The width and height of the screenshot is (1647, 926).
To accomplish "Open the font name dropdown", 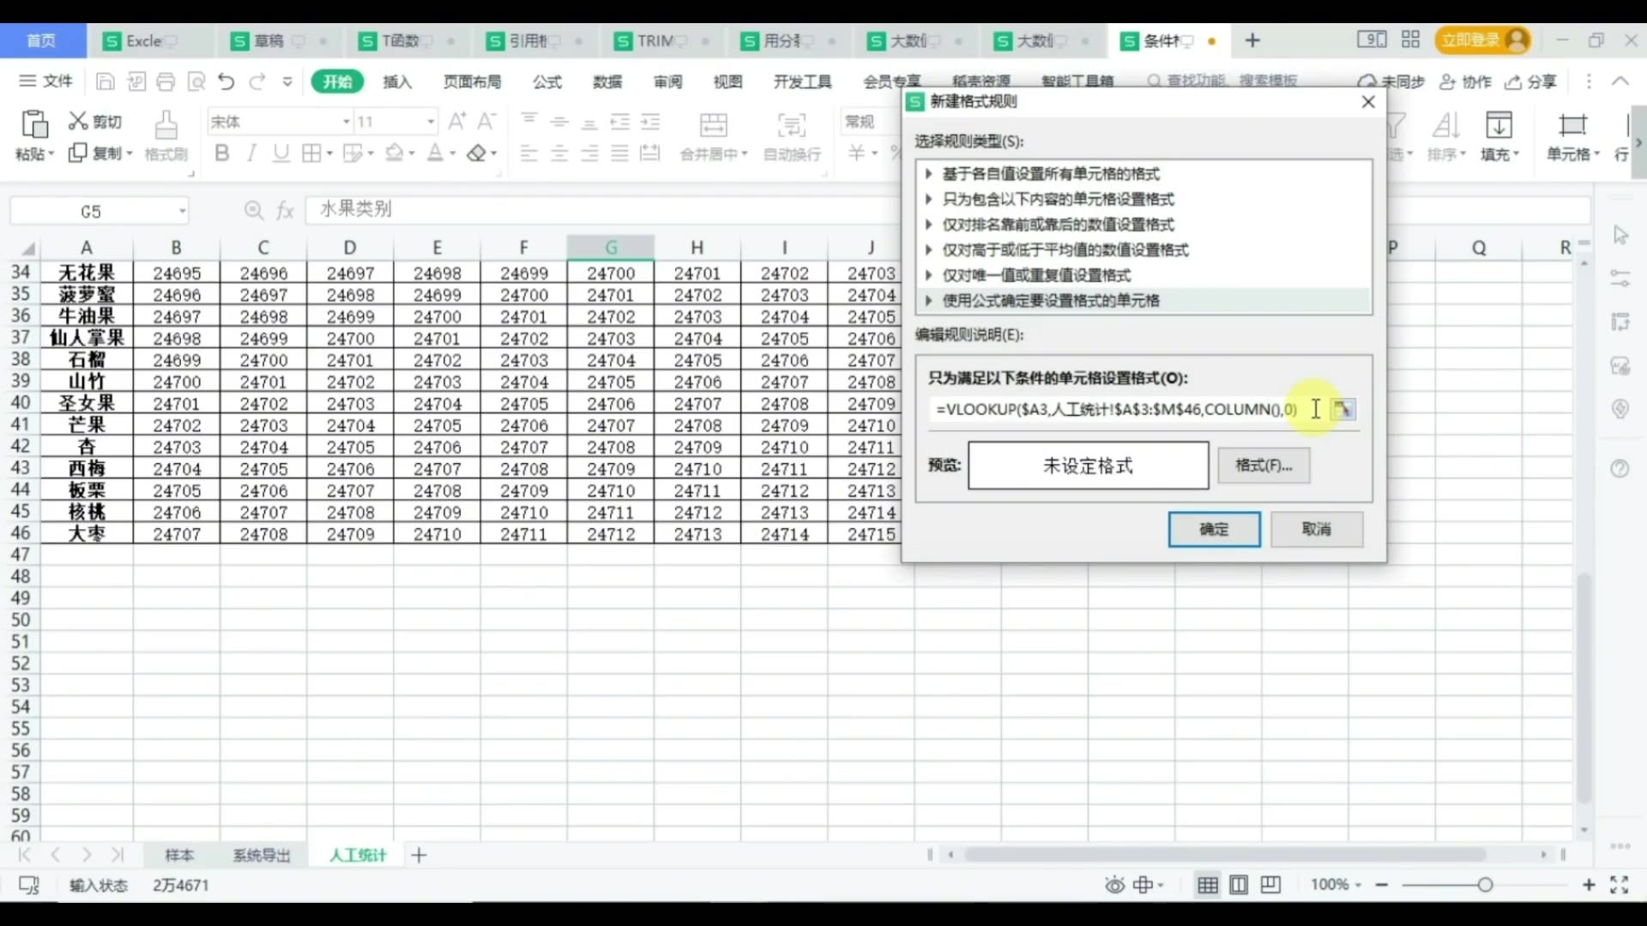I will [x=347, y=122].
